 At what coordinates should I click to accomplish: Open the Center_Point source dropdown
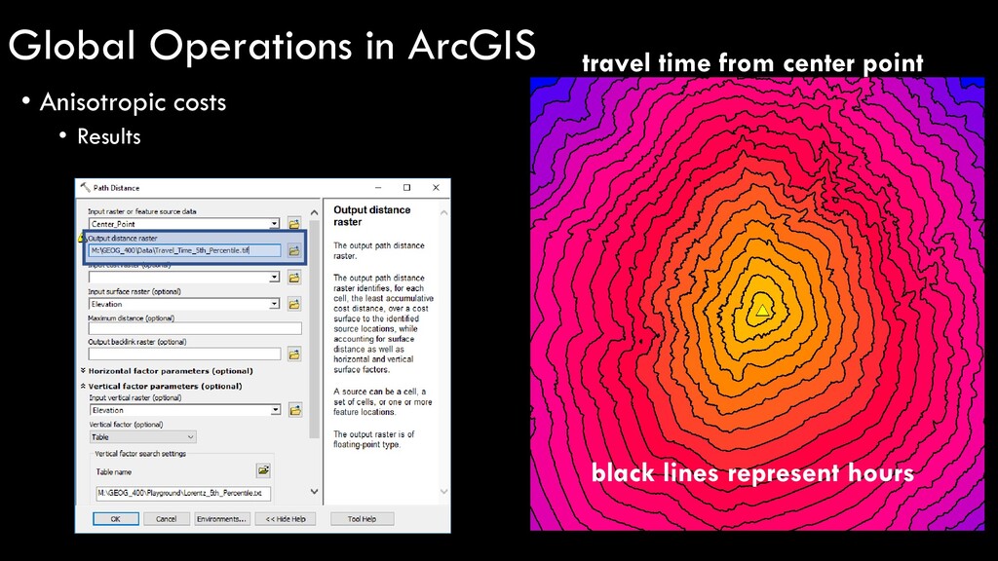(274, 224)
